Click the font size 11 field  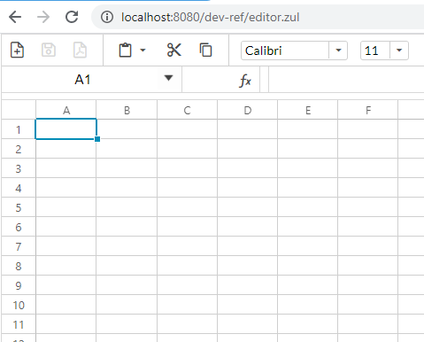[x=375, y=51]
